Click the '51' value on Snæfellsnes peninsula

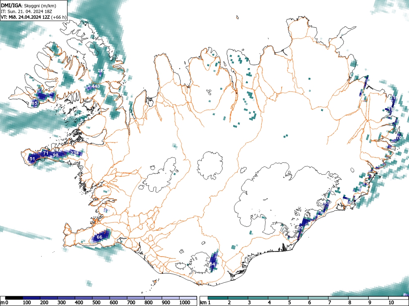(32, 159)
